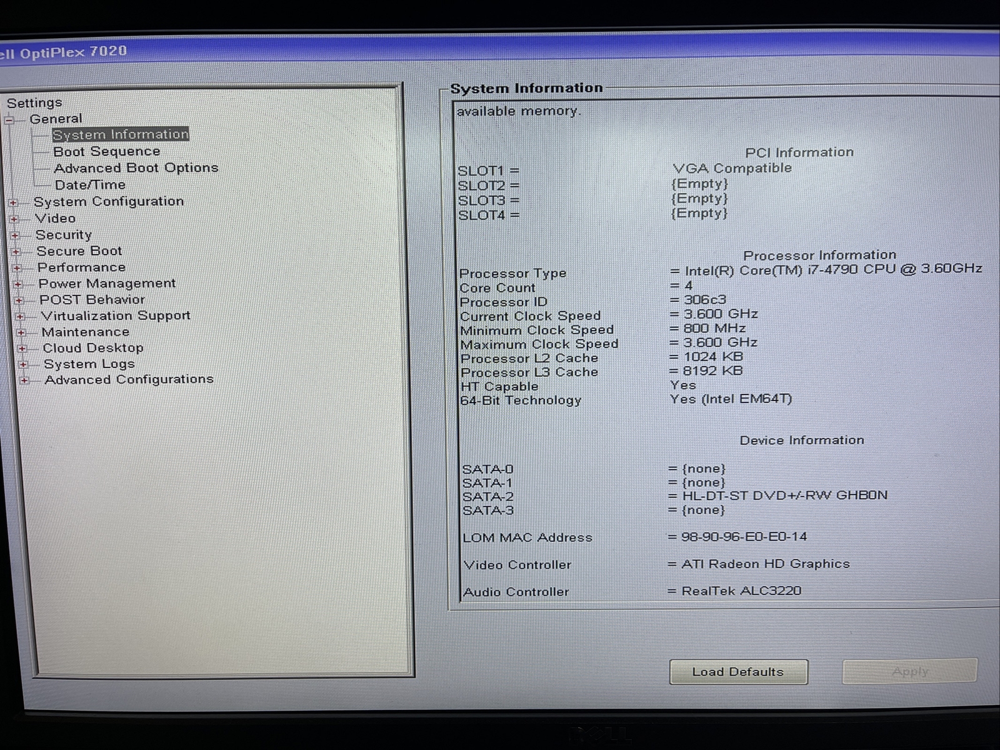Select the Virtualization Support label

pyautogui.click(x=116, y=316)
